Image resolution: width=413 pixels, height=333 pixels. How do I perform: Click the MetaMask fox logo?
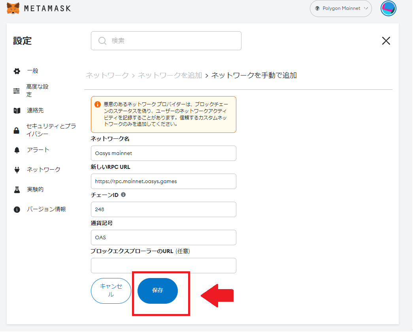(13, 8)
